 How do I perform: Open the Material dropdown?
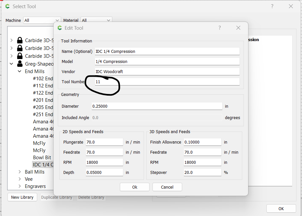(x=96, y=21)
